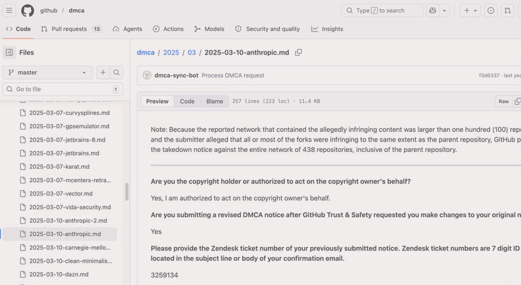Add a new file with plus icon
The width and height of the screenshot is (521, 285).
coord(103,73)
